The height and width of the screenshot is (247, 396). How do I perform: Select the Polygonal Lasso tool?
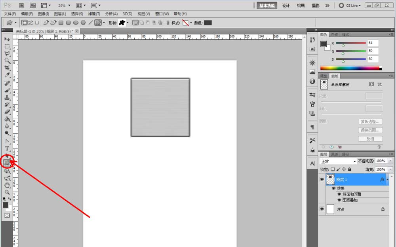[x=7, y=53]
